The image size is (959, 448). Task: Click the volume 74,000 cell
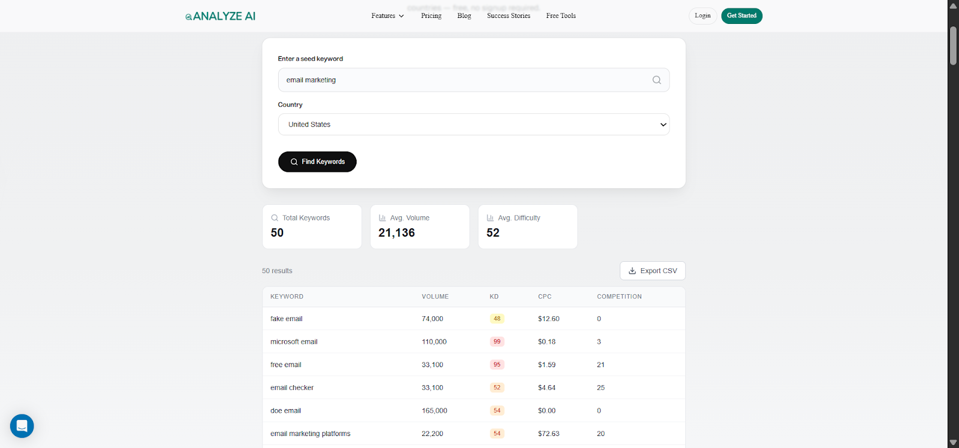432,319
